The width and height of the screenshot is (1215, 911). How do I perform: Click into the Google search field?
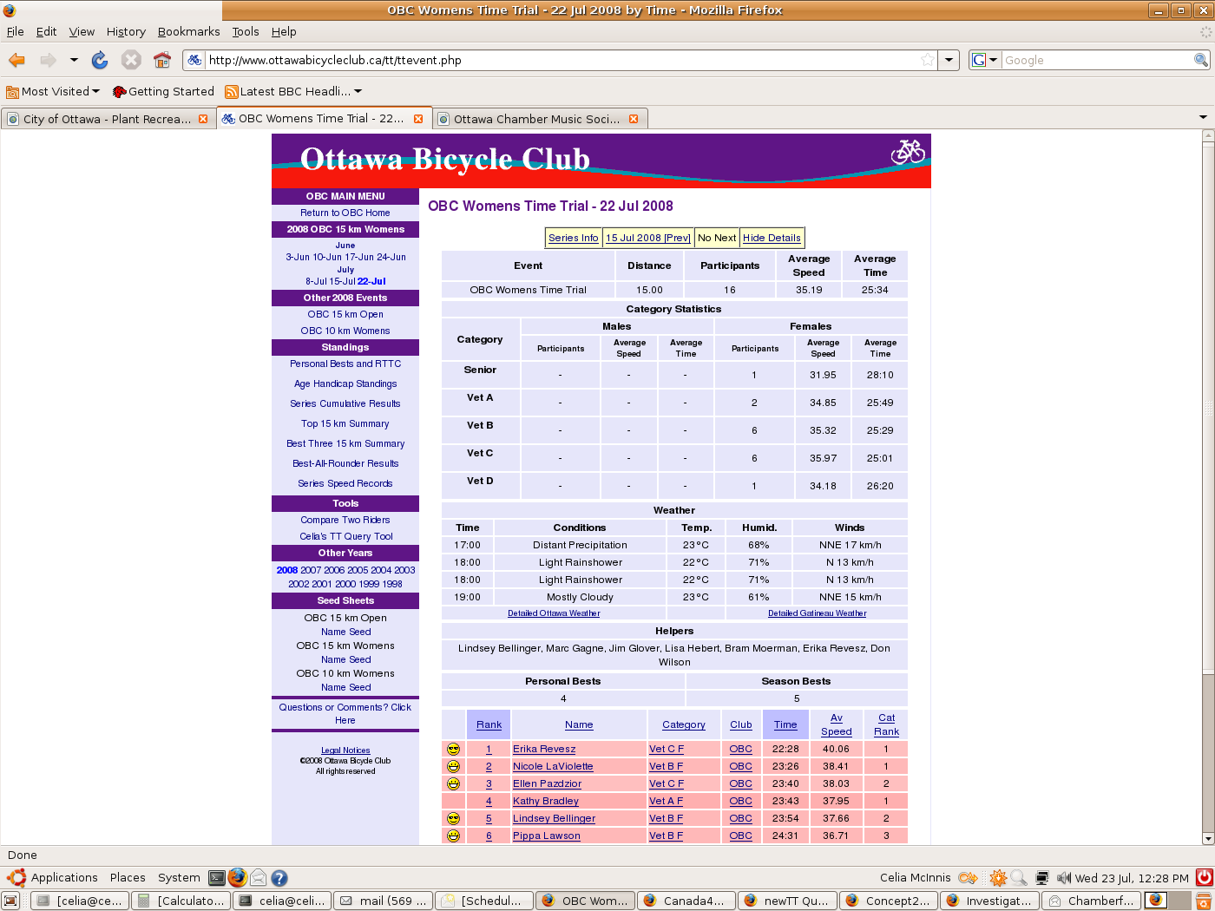pos(1097,60)
